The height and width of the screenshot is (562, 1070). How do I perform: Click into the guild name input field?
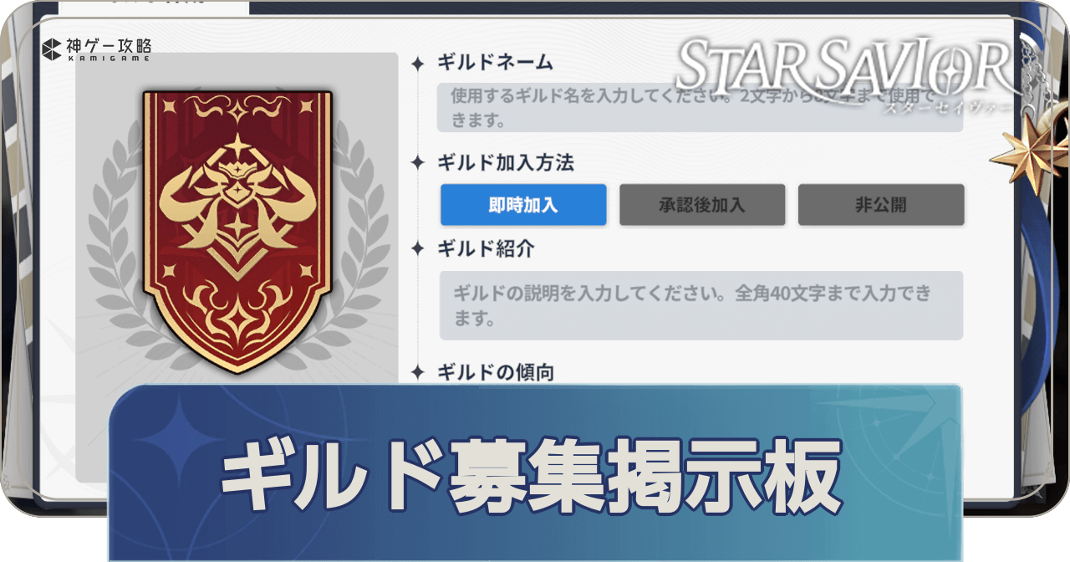(701, 107)
